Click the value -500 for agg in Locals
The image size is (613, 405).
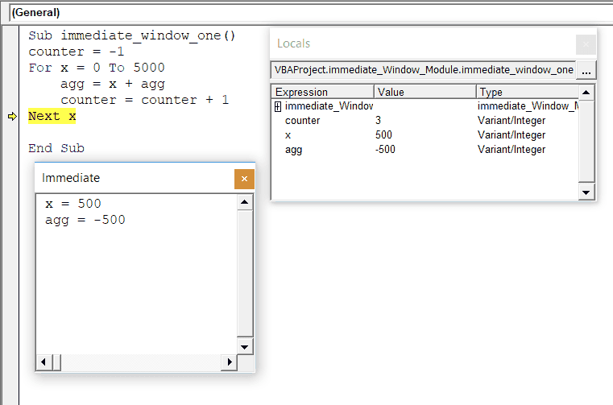pyautogui.click(x=385, y=149)
